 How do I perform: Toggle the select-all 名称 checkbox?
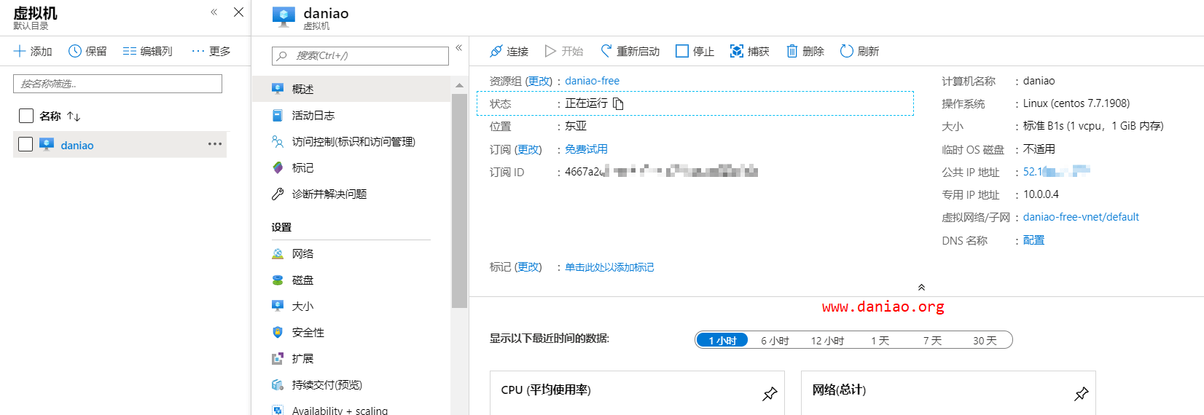pos(26,116)
